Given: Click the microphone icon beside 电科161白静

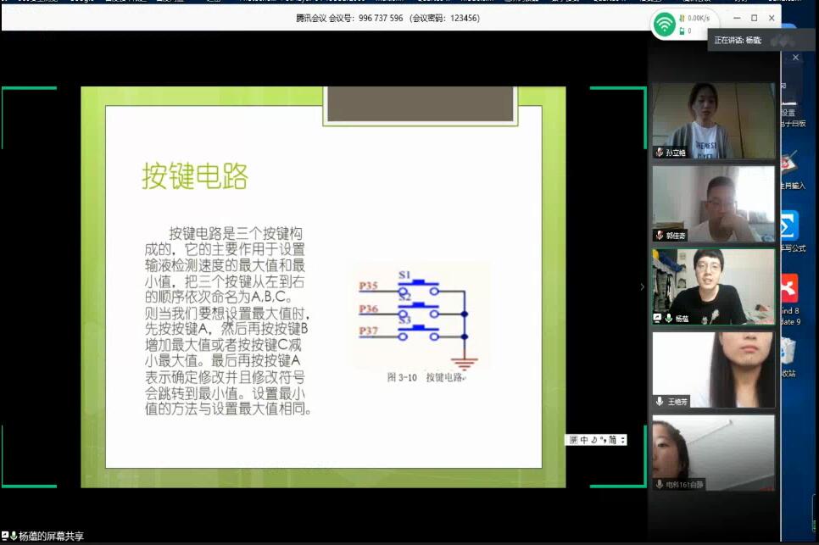Looking at the screenshot, I should [x=659, y=484].
